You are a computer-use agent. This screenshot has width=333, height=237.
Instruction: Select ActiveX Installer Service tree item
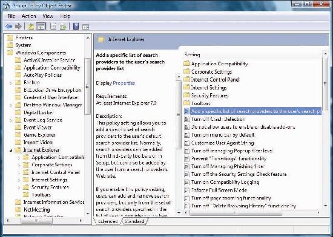coord(49,60)
